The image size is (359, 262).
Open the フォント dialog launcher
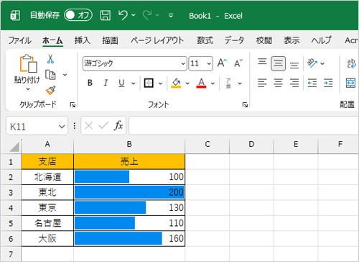(245, 104)
